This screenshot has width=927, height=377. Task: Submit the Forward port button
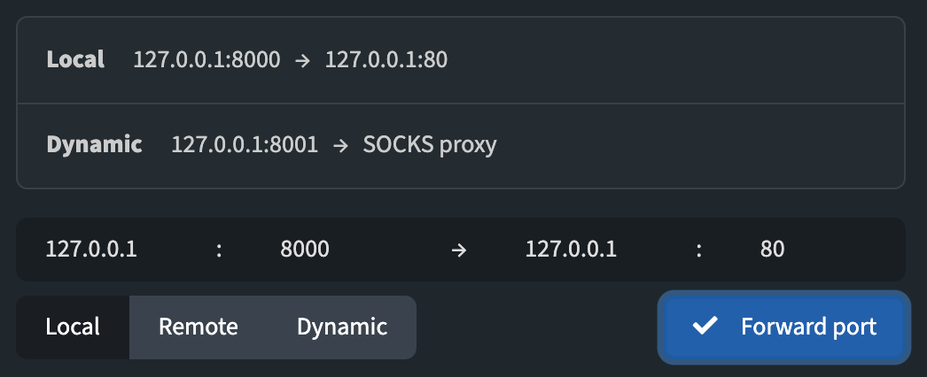784,327
